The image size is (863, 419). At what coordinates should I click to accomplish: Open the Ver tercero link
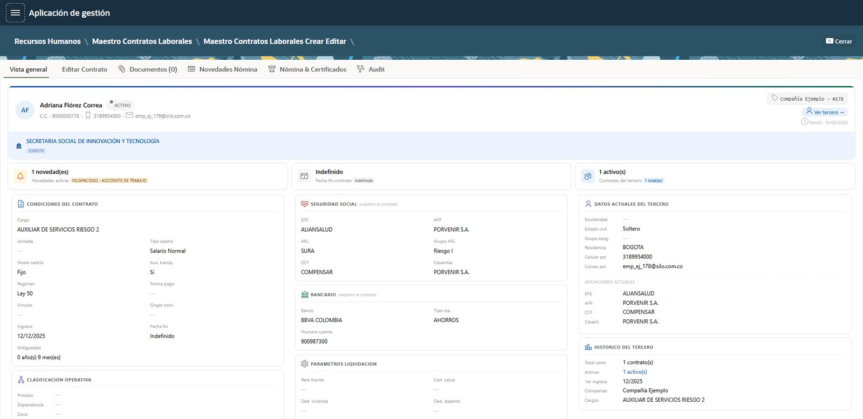point(825,112)
